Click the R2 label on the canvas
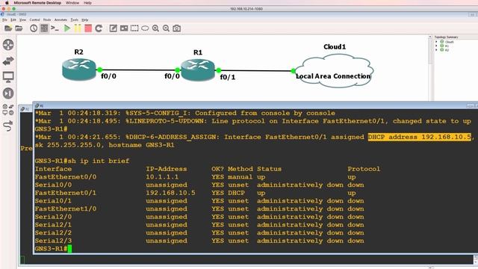478x269 pixels. [x=78, y=52]
